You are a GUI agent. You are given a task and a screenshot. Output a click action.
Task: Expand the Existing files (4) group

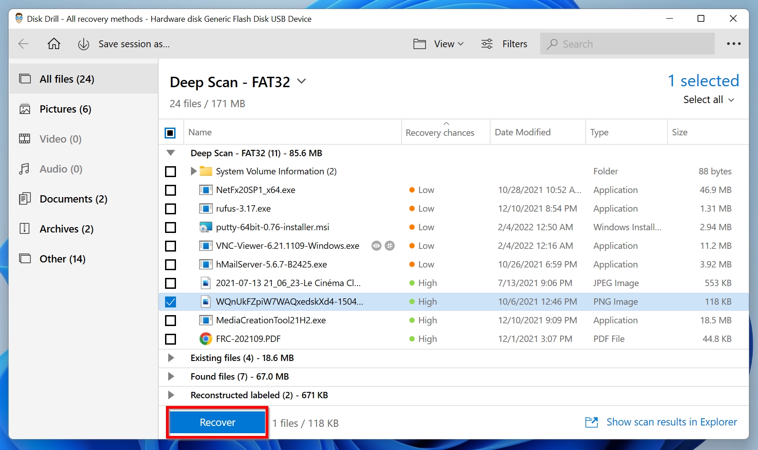tap(171, 358)
